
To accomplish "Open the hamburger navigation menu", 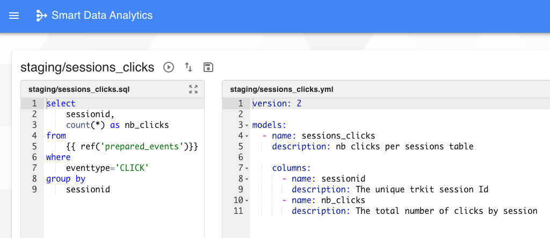I will click(x=15, y=16).
